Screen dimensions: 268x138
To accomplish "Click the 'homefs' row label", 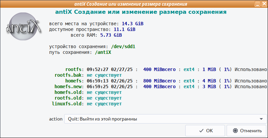I will coord(73,81).
